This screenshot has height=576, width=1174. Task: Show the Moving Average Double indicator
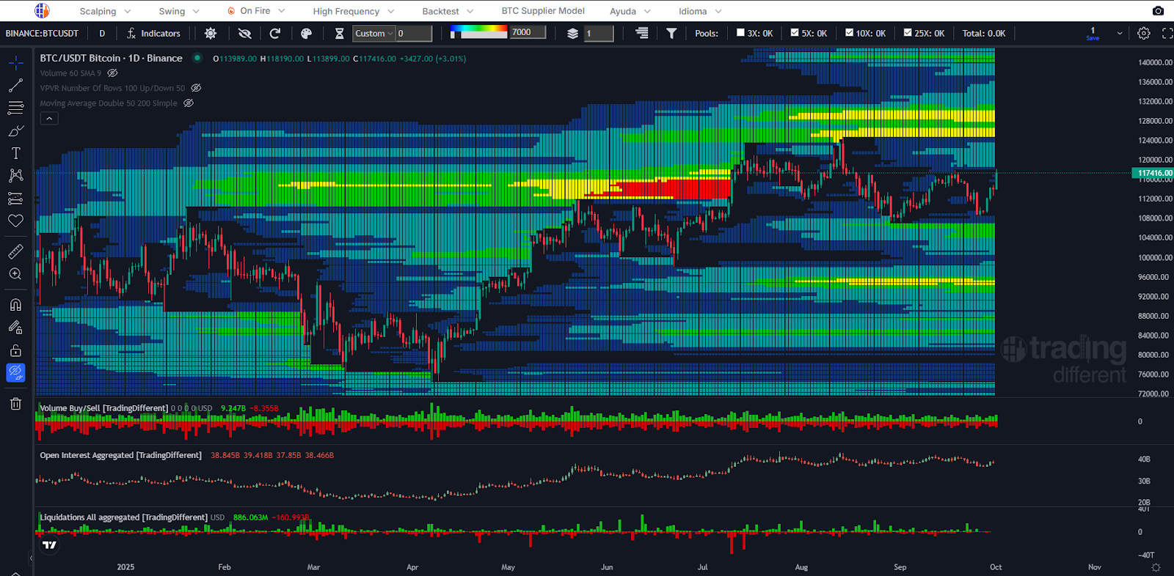pyautogui.click(x=189, y=103)
